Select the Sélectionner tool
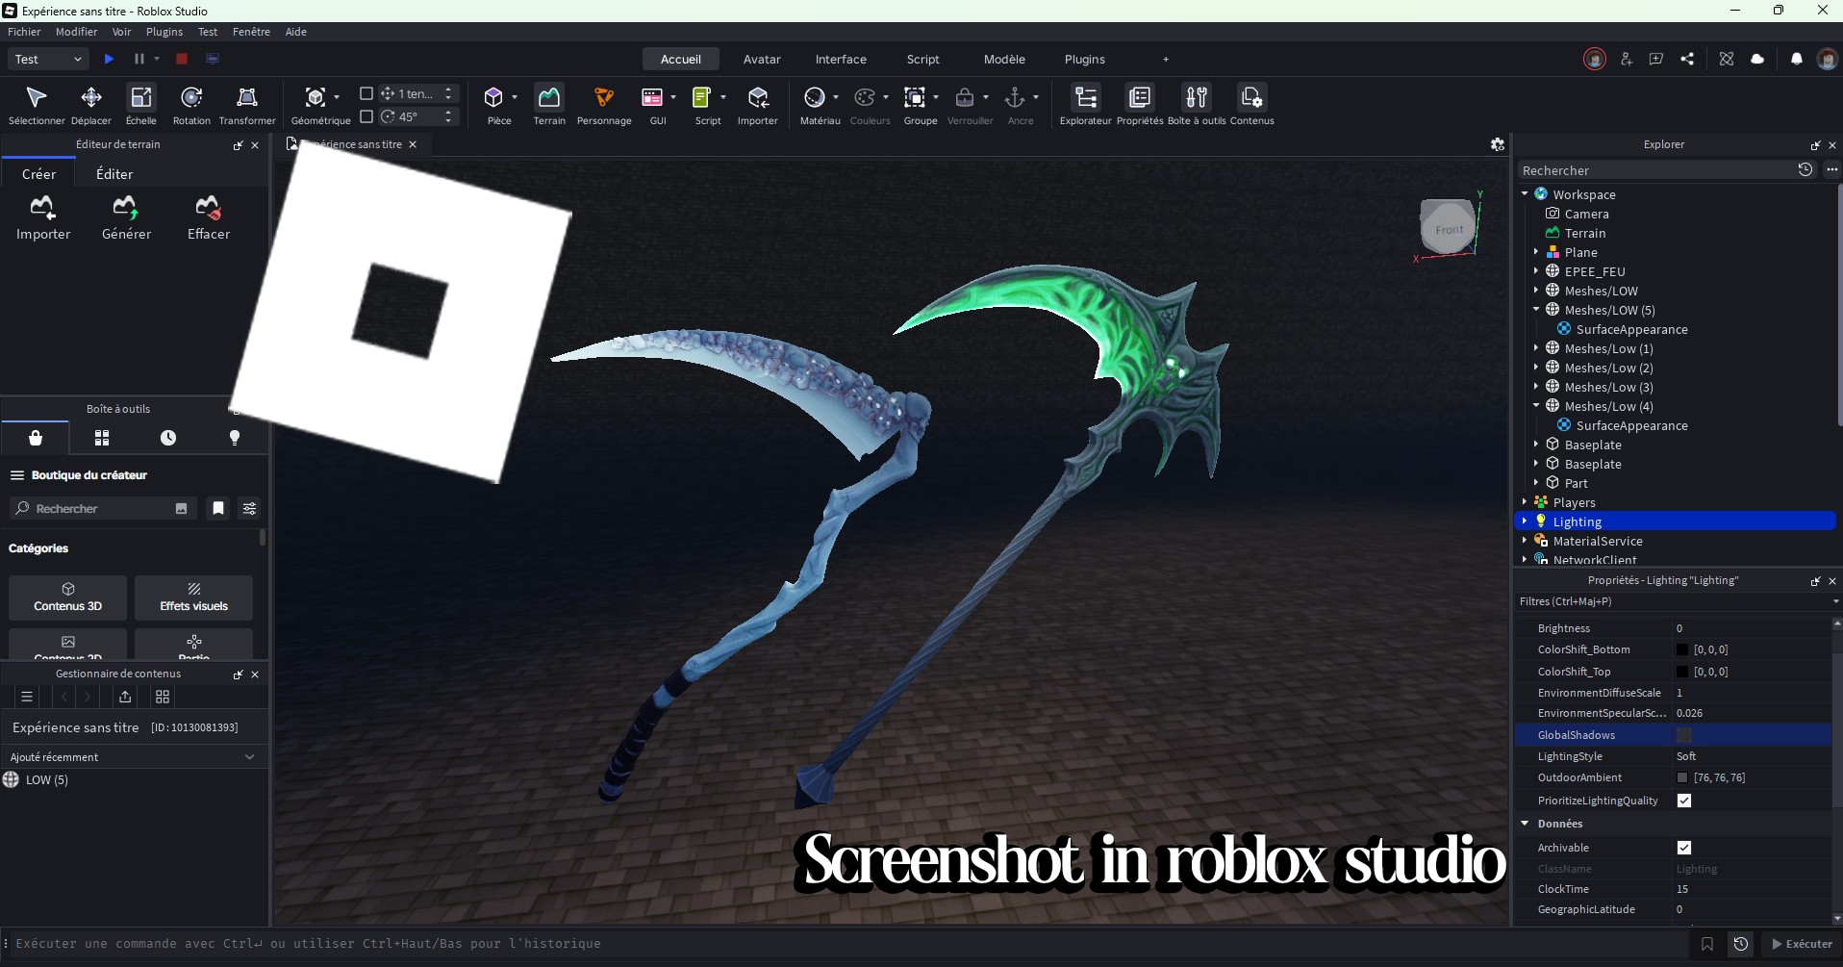Image resolution: width=1843 pixels, height=967 pixels. pos(37,105)
